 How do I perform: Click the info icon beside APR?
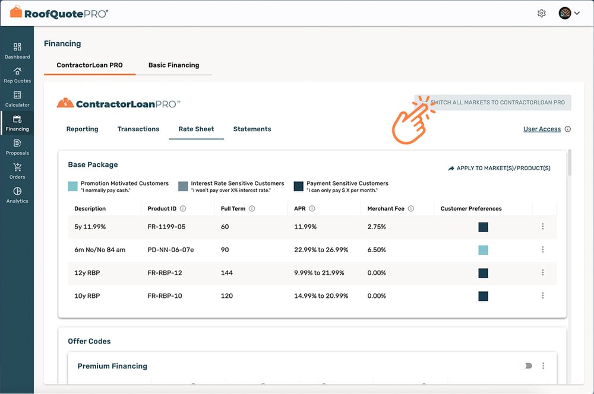click(x=312, y=208)
